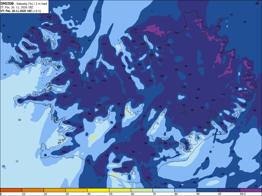Image resolution: width=262 pixels, height=196 pixels.
Task: Click the medium blue 90–95 legend swatch
Action: click(x=207, y=190)
